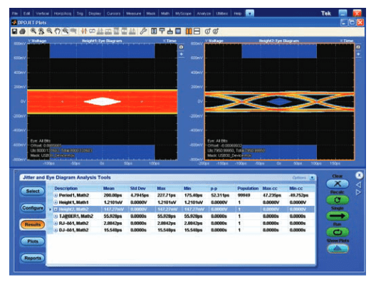The image size is (376, 282).
Task: Click the green Run loop button
Action: pos(337,232)
